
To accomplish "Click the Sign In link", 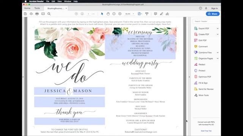I will pyautogui.click(x=215, y=8).
